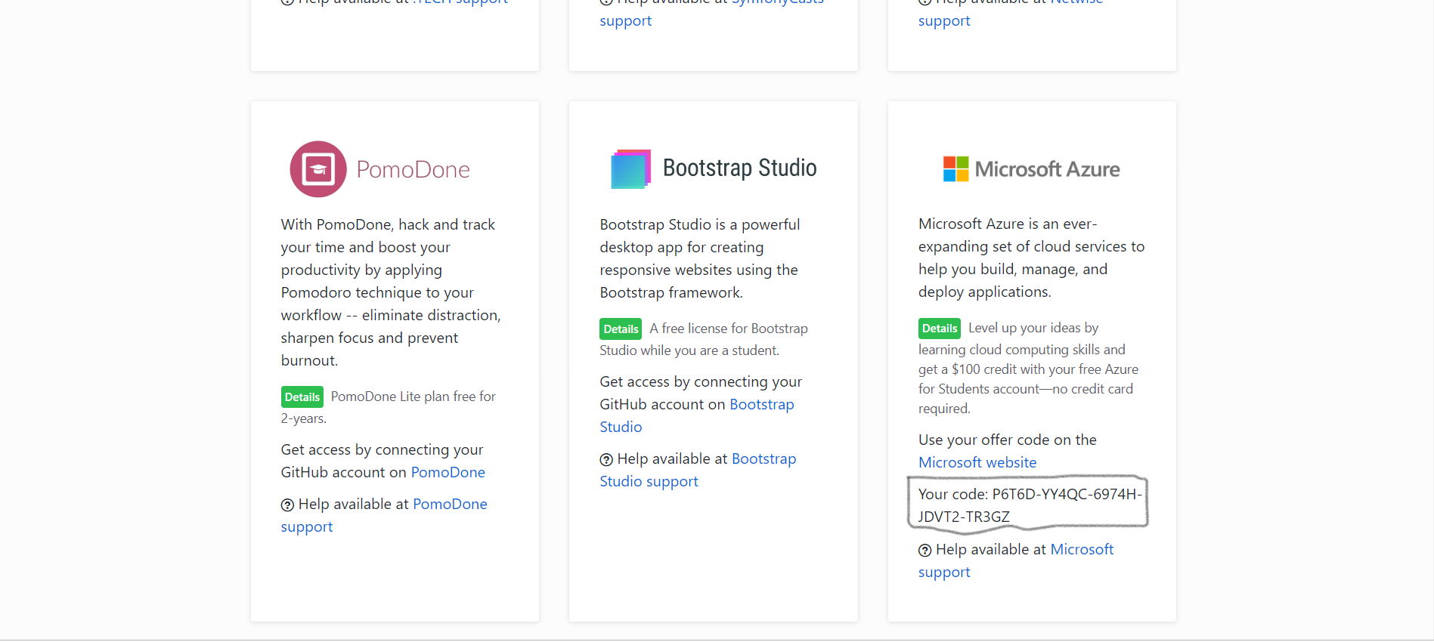Click the Bootstrap Studio gradient square logo

(630, 169)
